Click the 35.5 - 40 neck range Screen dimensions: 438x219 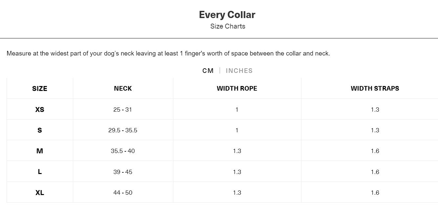(x=123, y=151)
